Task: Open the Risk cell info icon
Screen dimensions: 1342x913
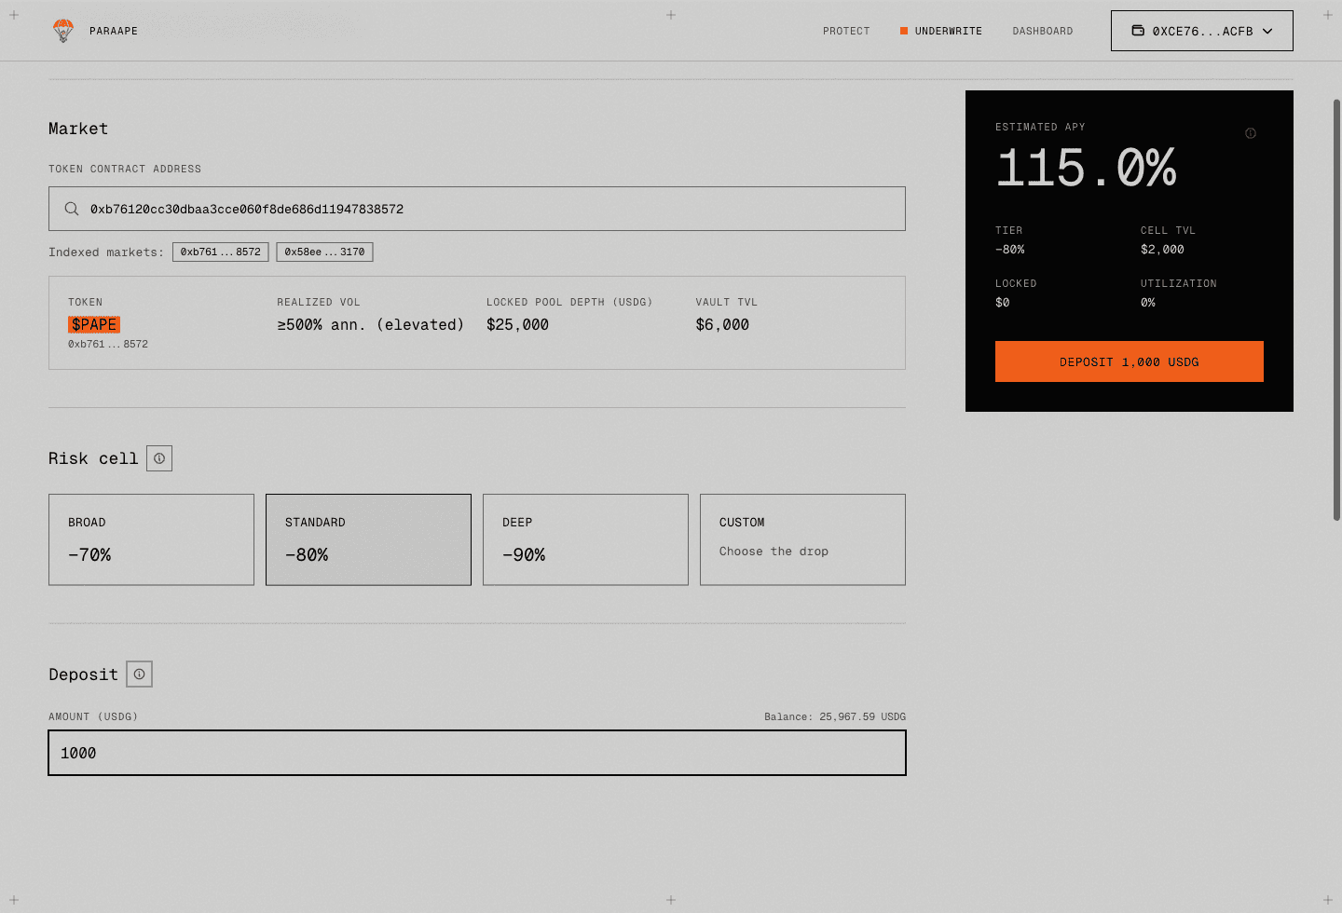Action: tap(159, 458)
